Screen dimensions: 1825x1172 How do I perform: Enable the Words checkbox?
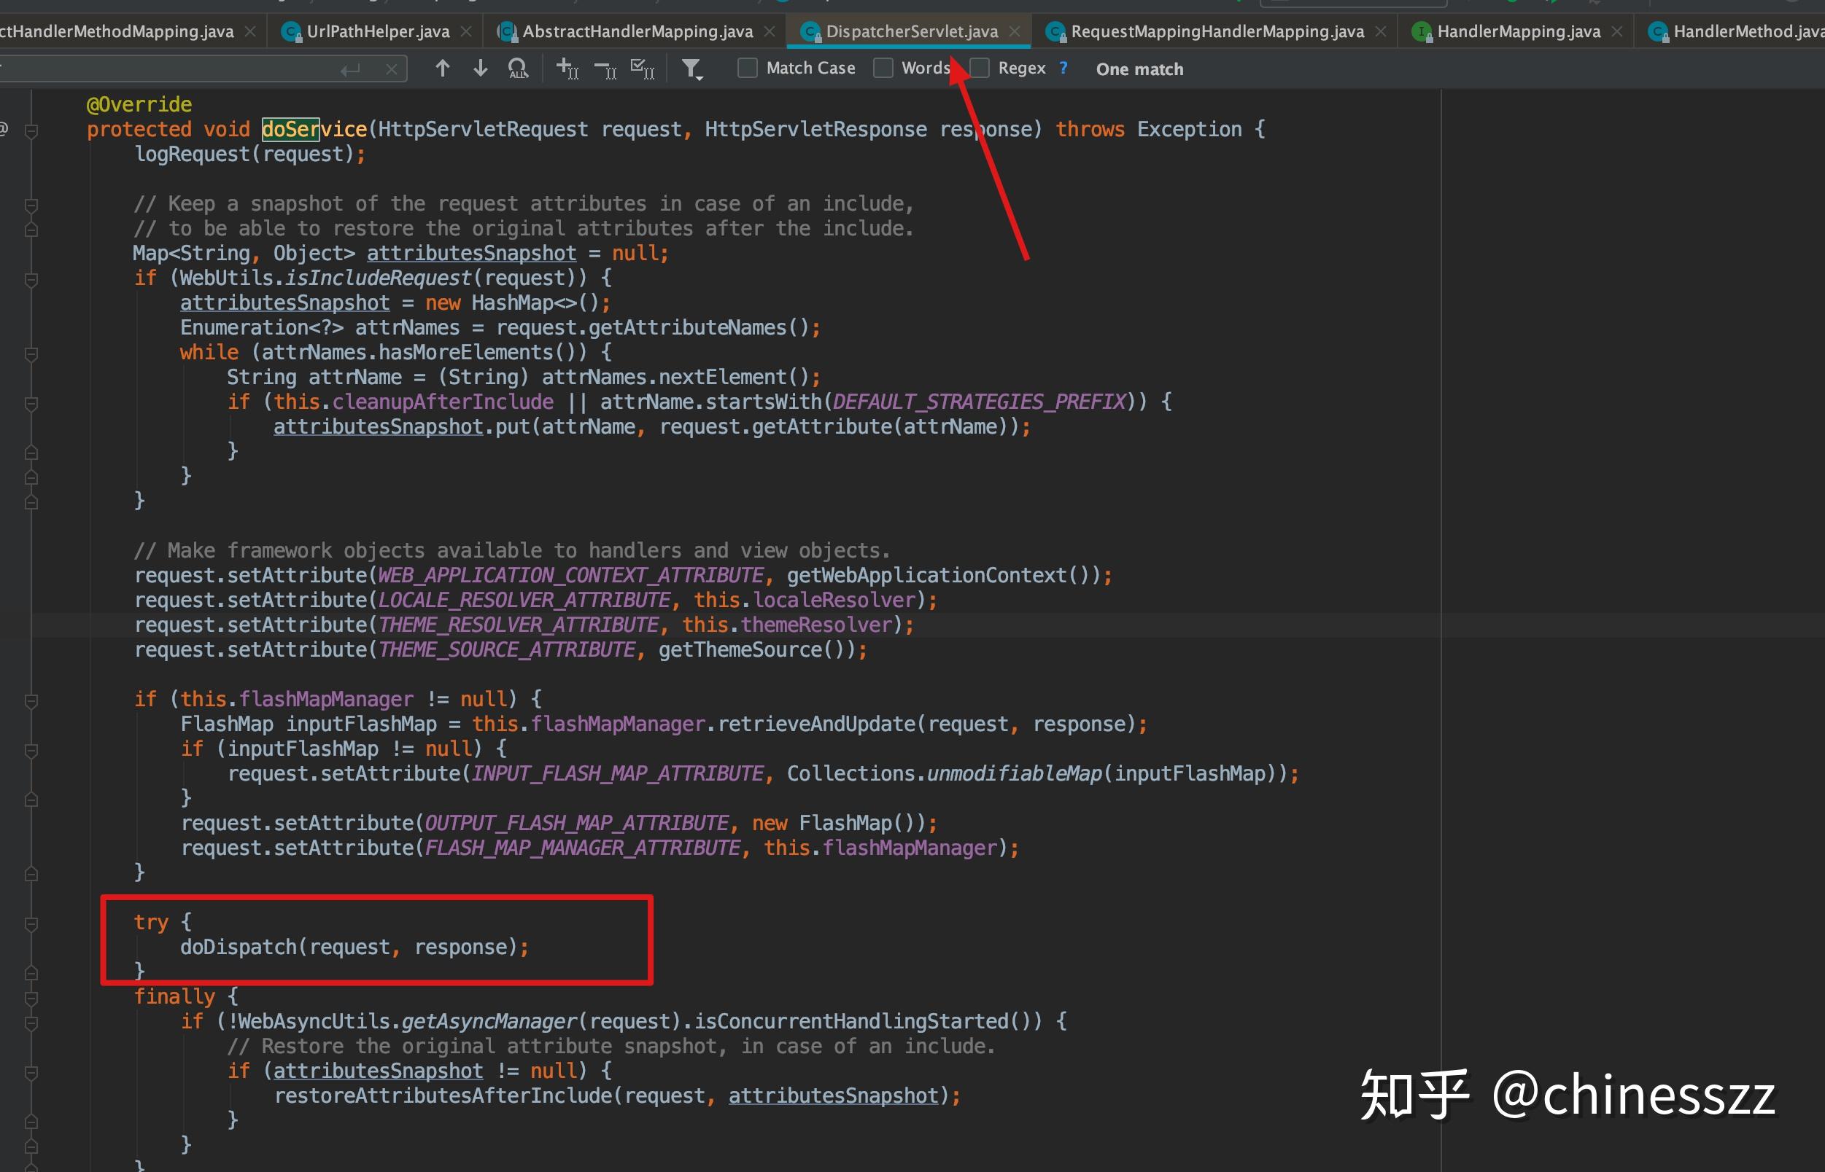tap(883, 69)
